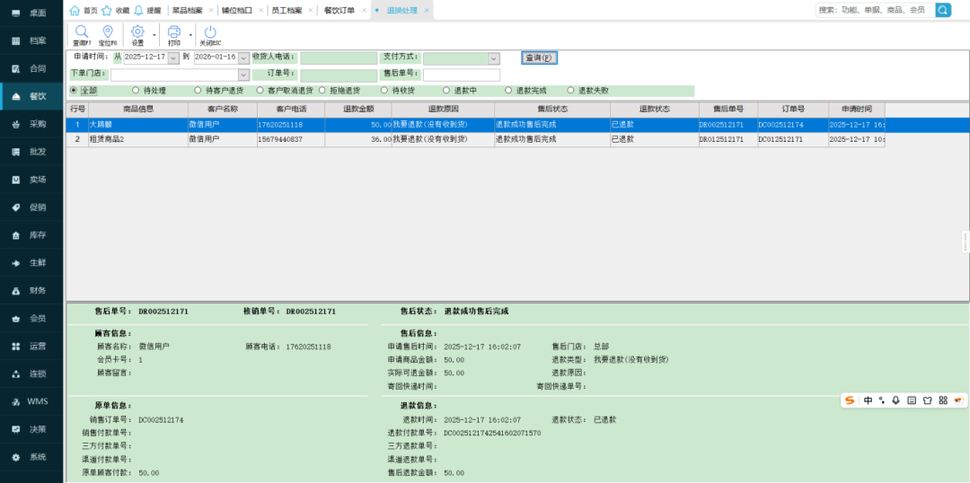Select the 待处理 radio button

click(136, 91)
